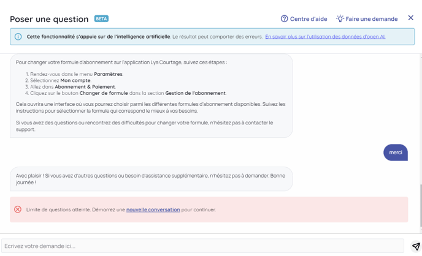The height and width of the screenshot is (256, 422).
Task: Click the vertical chat scrollbar
Action: click(x=420, y=202)
